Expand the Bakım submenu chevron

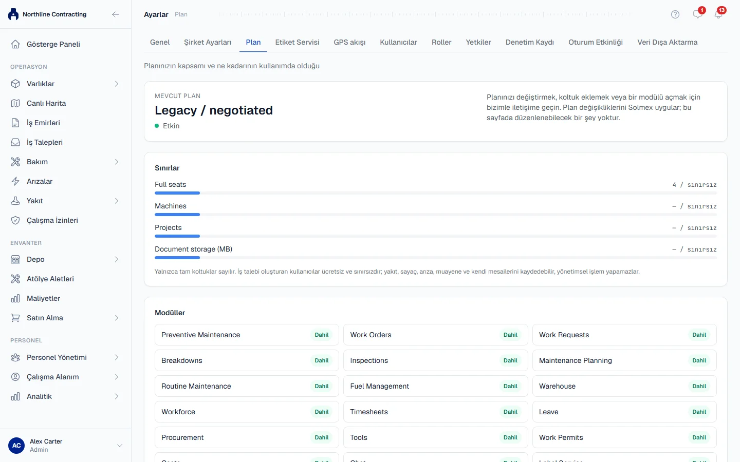point(117,162)
